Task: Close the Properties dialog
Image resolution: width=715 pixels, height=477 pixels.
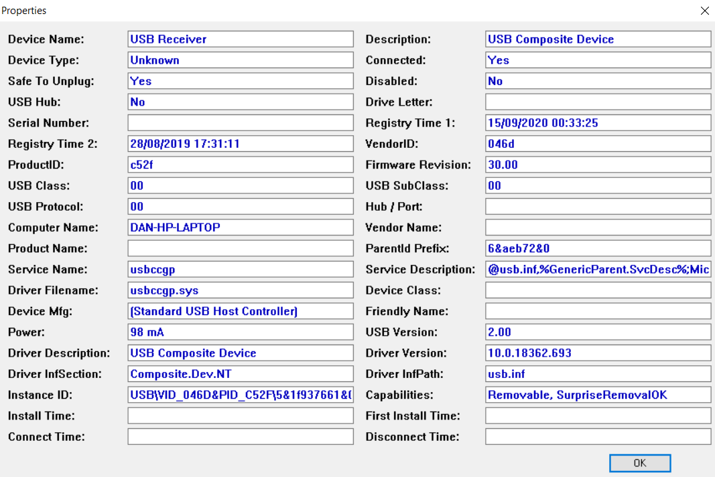Action: [704, 11]
